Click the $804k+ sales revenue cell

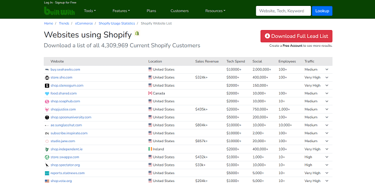click(x=201, y=125)
